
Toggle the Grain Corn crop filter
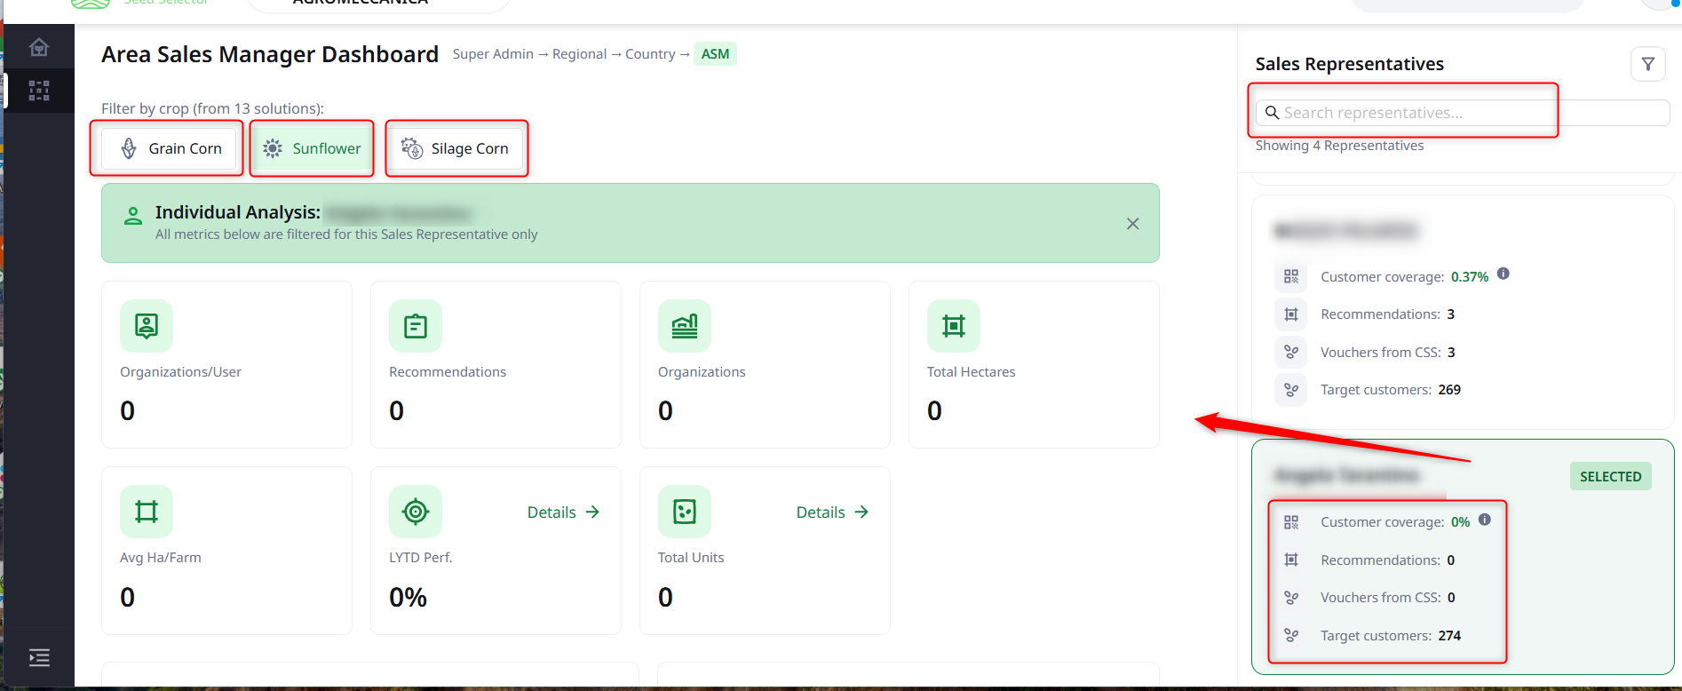click(171, 148)
